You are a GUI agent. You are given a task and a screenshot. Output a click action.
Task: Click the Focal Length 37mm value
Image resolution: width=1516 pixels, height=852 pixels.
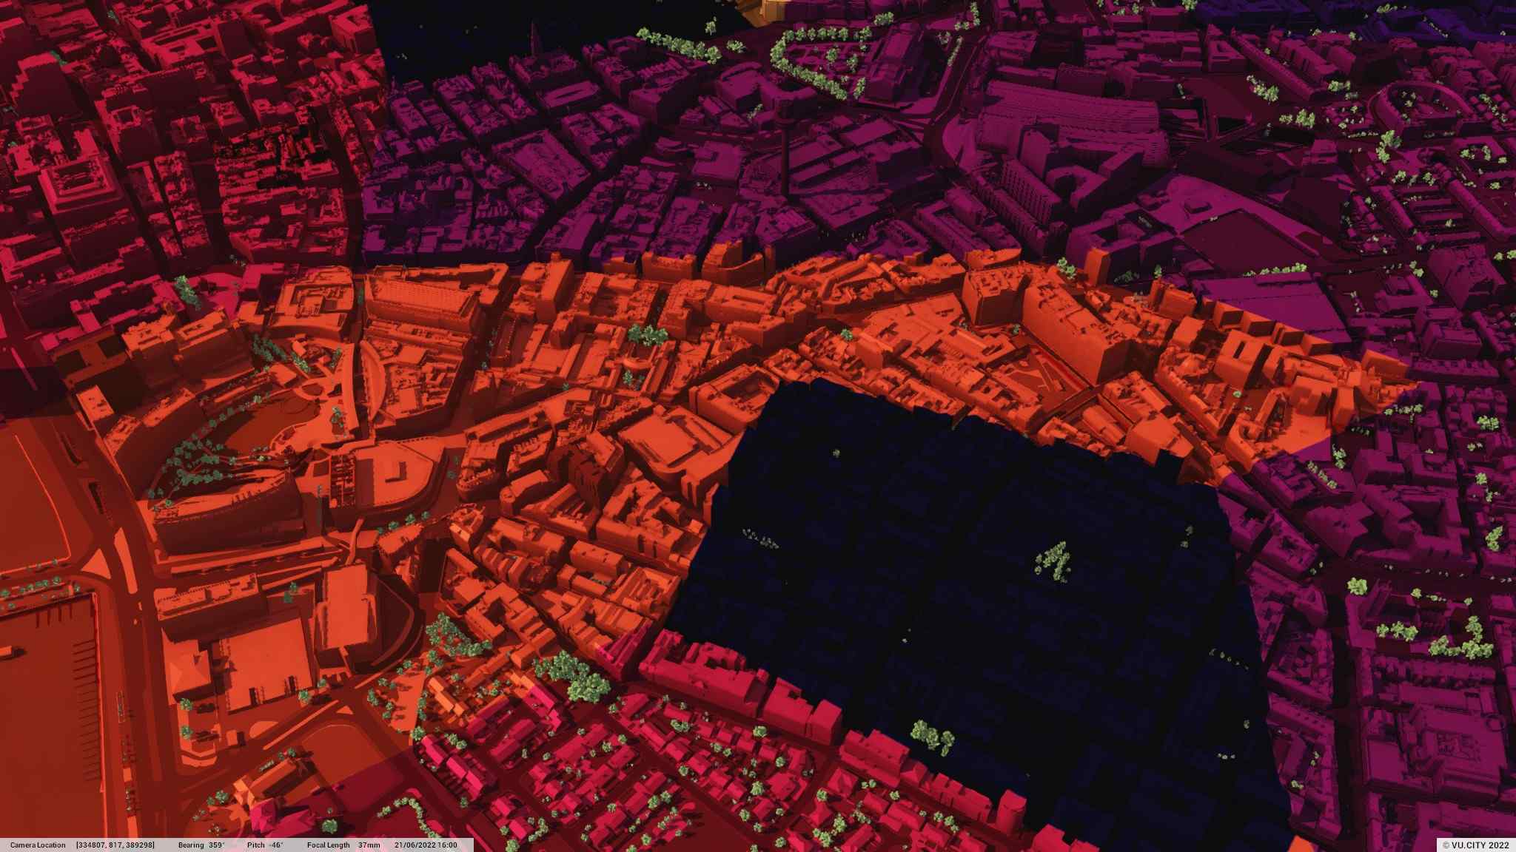tap(343, 845)
